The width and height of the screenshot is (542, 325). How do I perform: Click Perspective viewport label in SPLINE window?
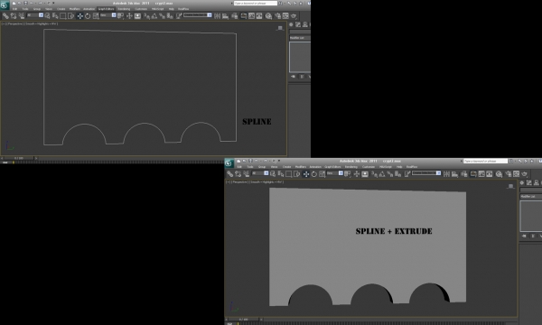click(x=14, y=23)
